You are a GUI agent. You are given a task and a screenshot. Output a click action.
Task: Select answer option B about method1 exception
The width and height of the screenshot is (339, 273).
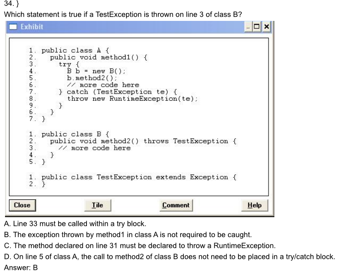point(128,235)
